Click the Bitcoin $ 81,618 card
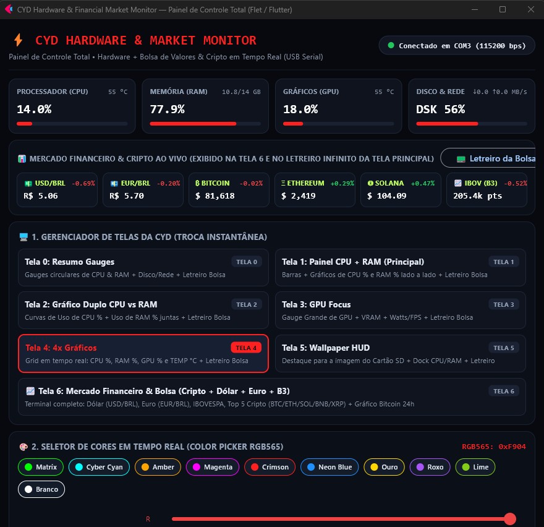Viewport: 544px width, 527px height. click(229, 190)
